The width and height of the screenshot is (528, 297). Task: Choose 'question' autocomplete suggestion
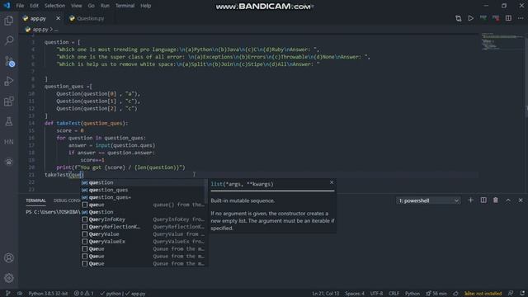(144, 182)
